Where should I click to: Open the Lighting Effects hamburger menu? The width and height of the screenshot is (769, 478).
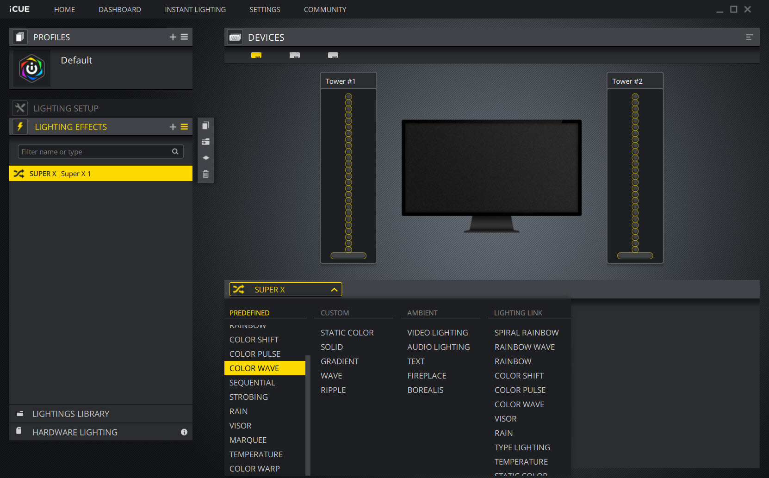[184, 127]
